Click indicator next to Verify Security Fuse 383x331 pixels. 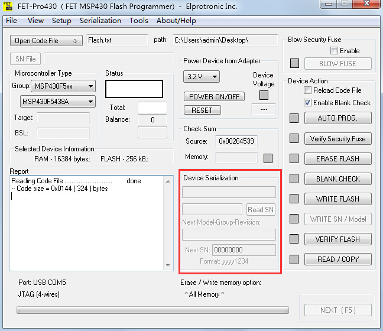click(x=294, y=138)
